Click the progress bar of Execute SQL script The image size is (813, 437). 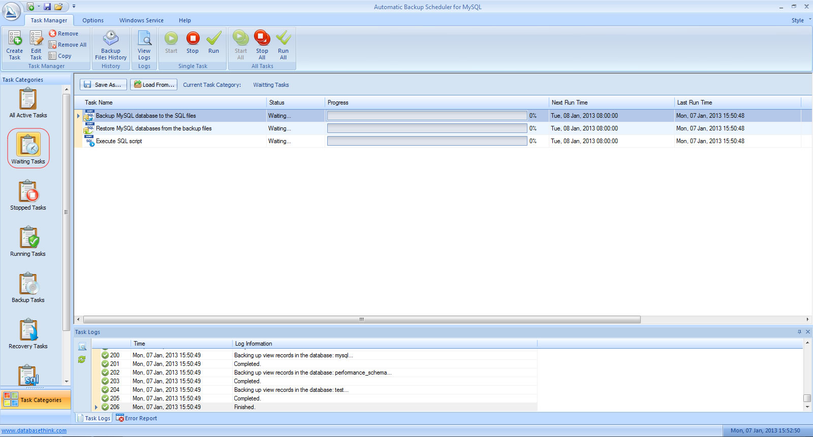point(427,141)
